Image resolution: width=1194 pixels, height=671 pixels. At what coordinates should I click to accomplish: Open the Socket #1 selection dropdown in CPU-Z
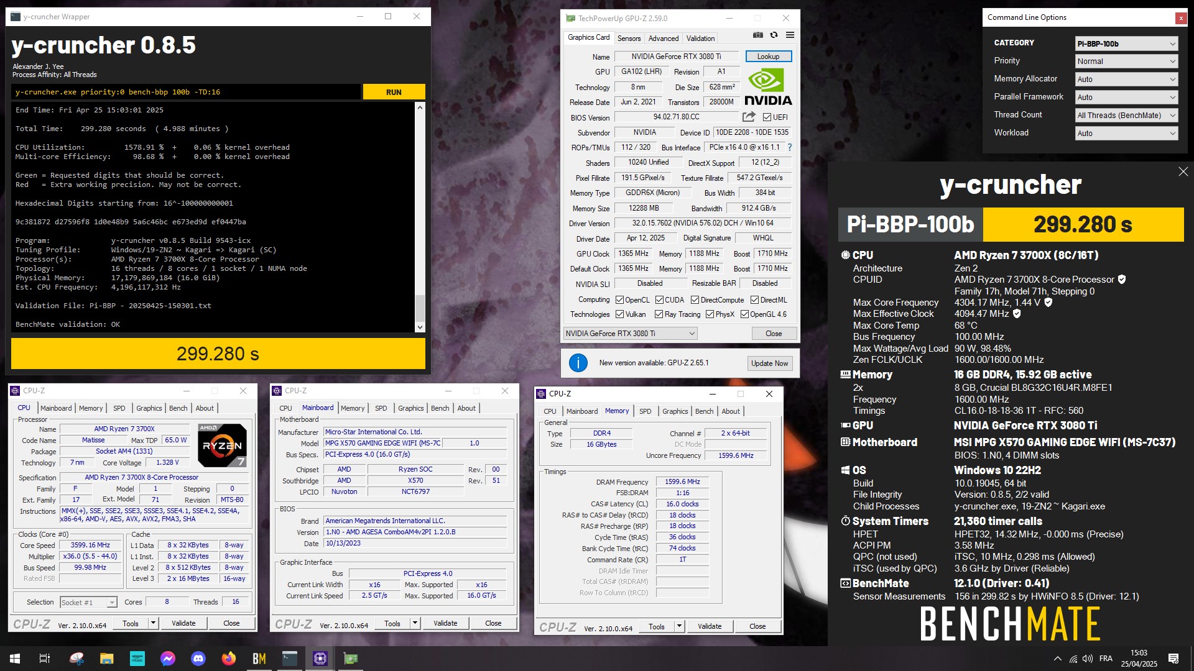click(88, 603)
